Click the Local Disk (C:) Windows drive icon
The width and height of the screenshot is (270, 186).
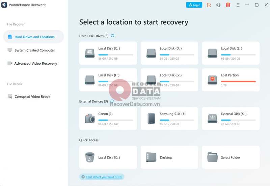coord(90,53)
